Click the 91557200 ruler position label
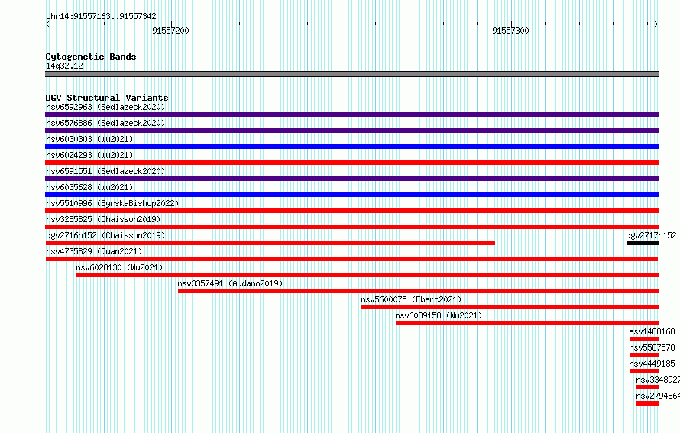This screenshot has height=433, width=680. (x=171, y=31)
